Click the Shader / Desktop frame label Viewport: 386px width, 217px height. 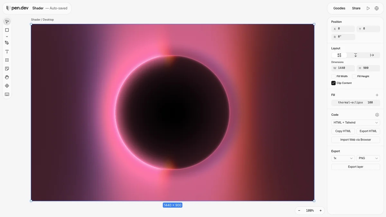click(x=42, y=20)
